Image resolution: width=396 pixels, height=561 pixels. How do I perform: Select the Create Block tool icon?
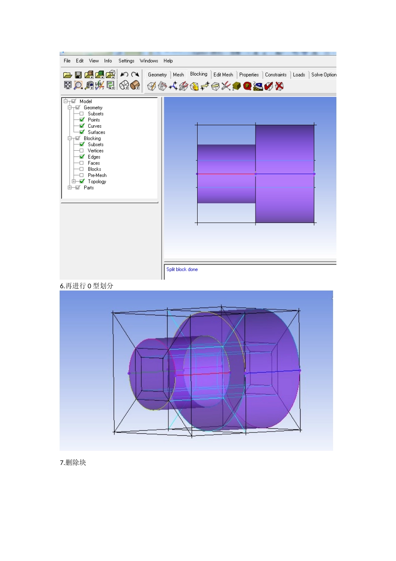(152, 86)
